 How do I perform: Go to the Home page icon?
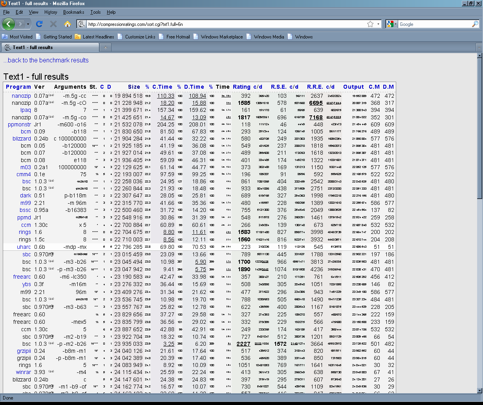click(67, 24)
